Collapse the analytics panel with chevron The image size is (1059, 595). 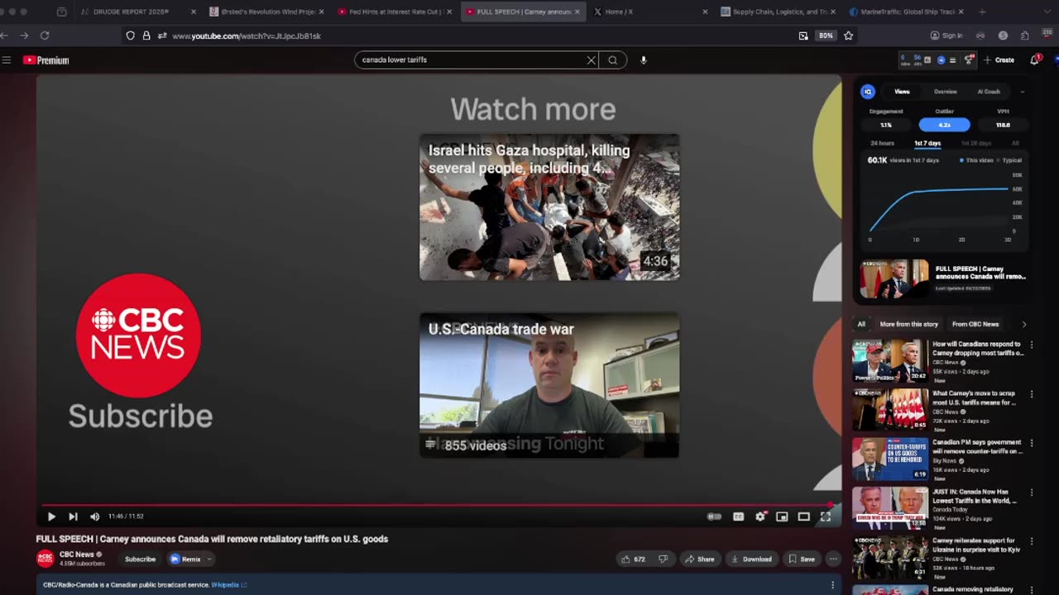[x=1022, y=92]
